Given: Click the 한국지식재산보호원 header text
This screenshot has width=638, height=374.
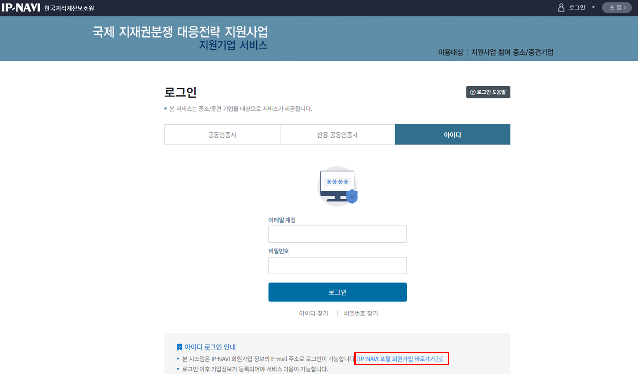Looking at the screenshot, I should pos(69,8).
